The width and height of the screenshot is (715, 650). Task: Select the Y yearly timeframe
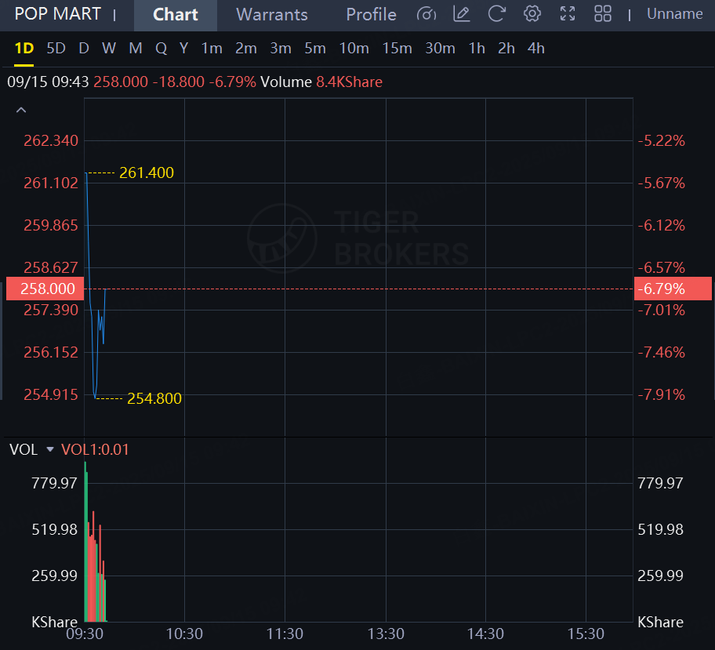coord(183,49)
